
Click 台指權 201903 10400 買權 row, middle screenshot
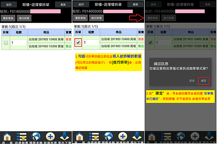click(x=119, y=39)
